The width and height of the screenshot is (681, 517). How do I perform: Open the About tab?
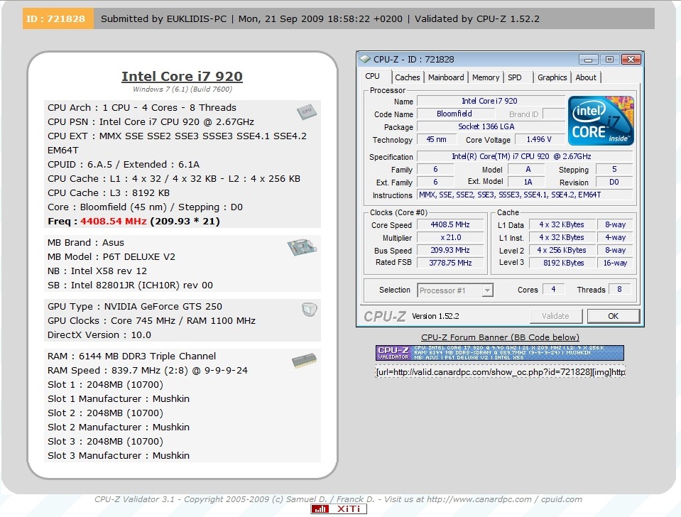tap(586, 77)
